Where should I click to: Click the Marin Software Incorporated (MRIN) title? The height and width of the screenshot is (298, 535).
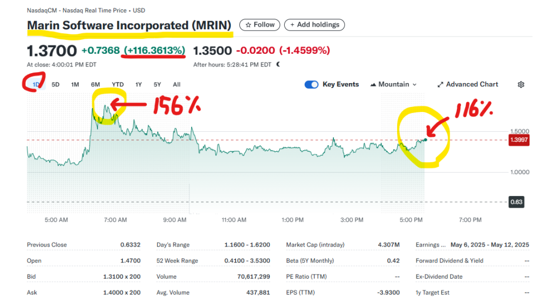click(x=129, y=25)
